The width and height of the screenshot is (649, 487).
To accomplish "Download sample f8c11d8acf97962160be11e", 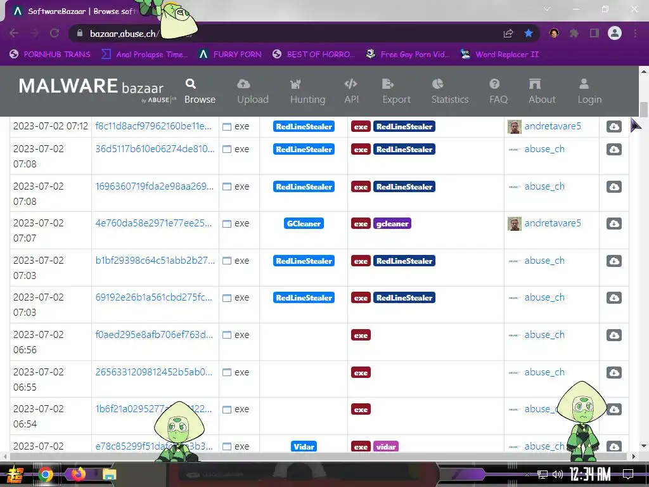I will (x=614, y=126).
